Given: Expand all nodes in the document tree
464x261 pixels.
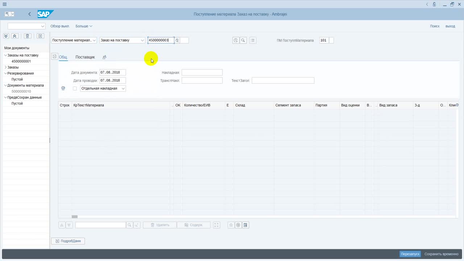Looking at the screenshot, I should tap(6, 36).
